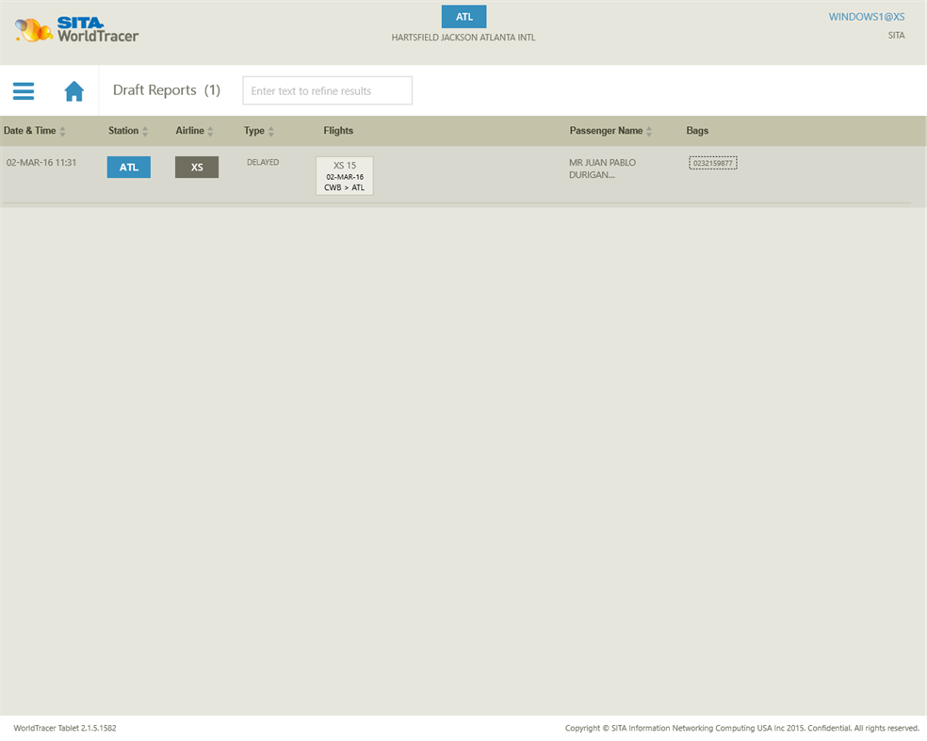Image resolution: width=927 pixels, height=741 pixels.
Task: Click the sort arrows beside Passenger Name
Action: (x=648, y=131)
